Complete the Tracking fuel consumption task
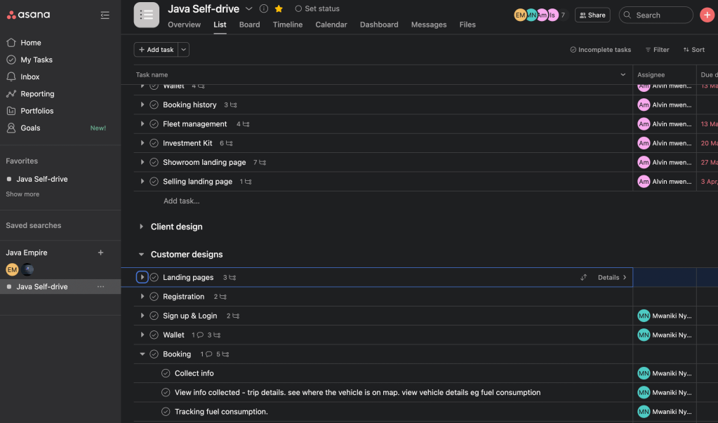Viewport: 718px width, 423px height. pos(166,412)
